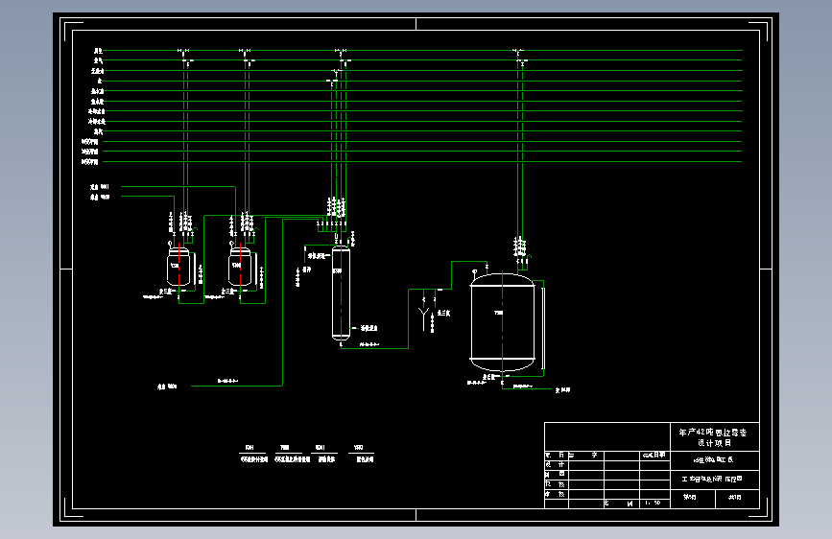Viewport: 832px width, 539px height.
Task: Click the '审核' row label in title block
Action: 556,494
